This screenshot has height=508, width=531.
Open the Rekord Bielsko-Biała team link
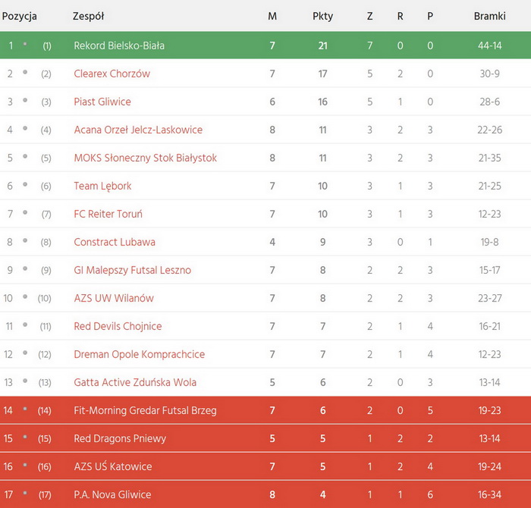[119, 45]
